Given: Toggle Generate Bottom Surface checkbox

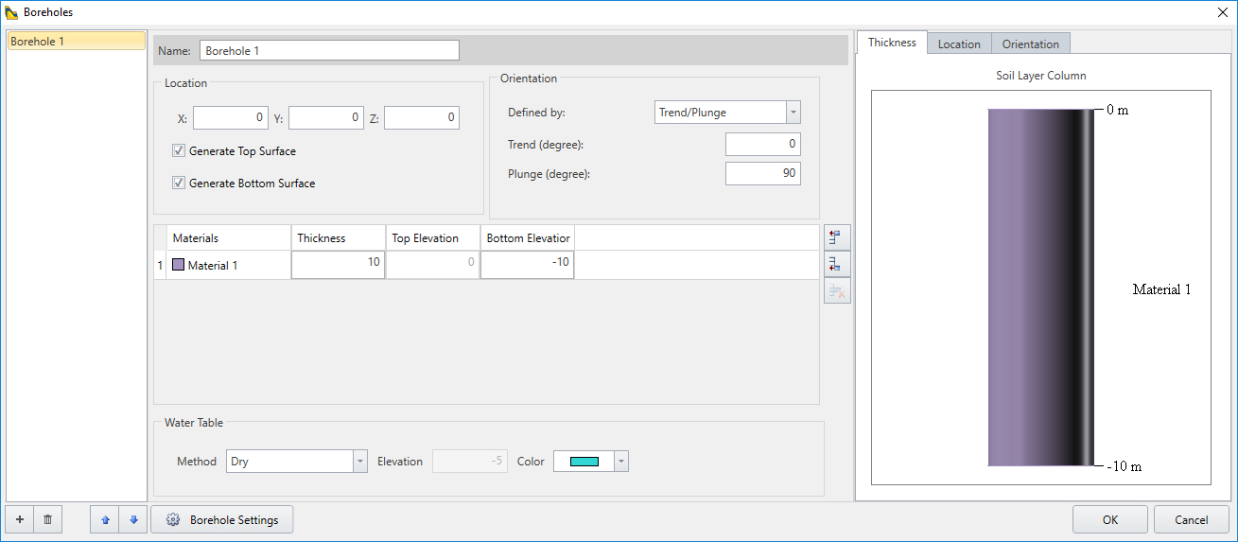Looking at the screenshot, I should pos(179,184).
